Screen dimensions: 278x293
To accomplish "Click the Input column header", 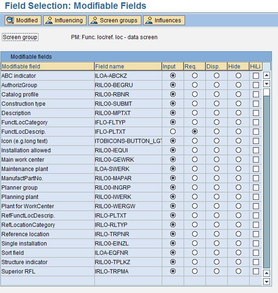I will coord(172,66).
